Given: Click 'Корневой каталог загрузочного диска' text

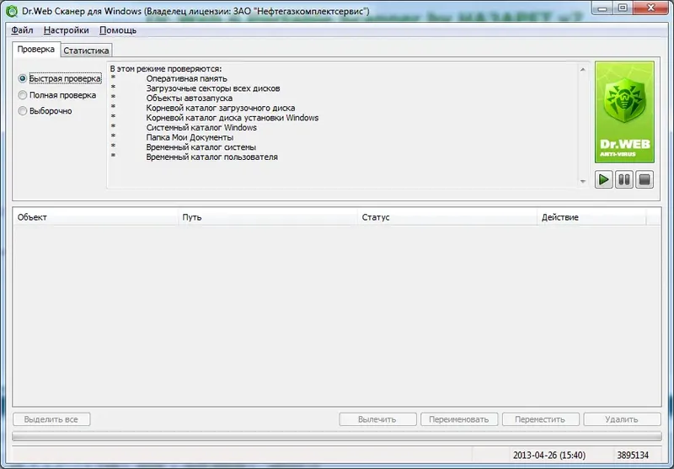Looking at the screenshot, I should point(221,108).
